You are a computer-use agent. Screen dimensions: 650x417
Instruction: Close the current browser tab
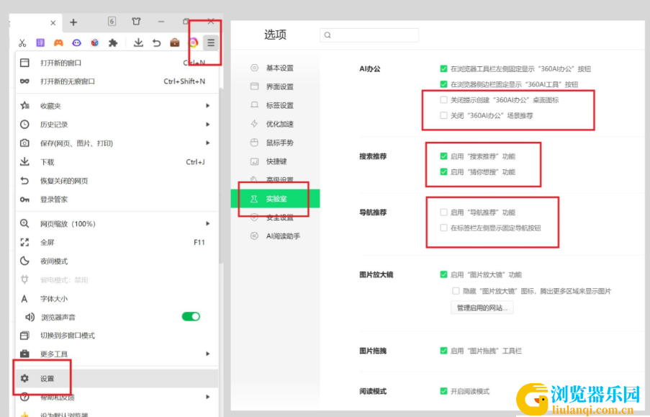point(53,23)
